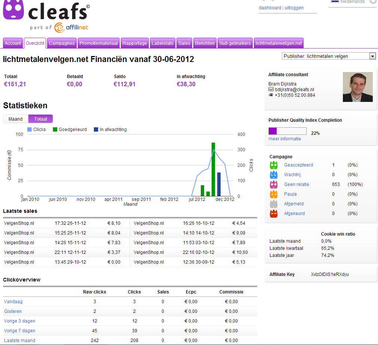378x345 pixels.
Task: Go to the Berichten tab
Action: (x=205, y=43)
